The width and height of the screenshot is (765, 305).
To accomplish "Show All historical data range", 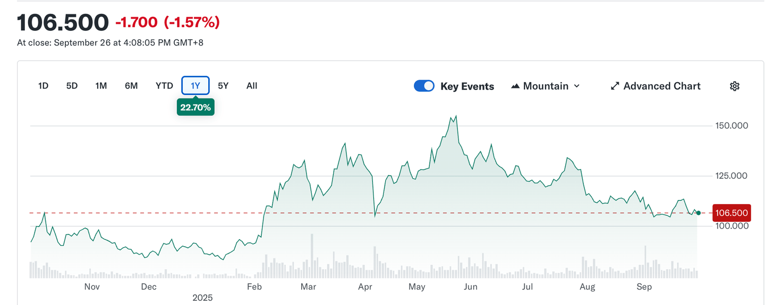I will click(x=252, y=86).
